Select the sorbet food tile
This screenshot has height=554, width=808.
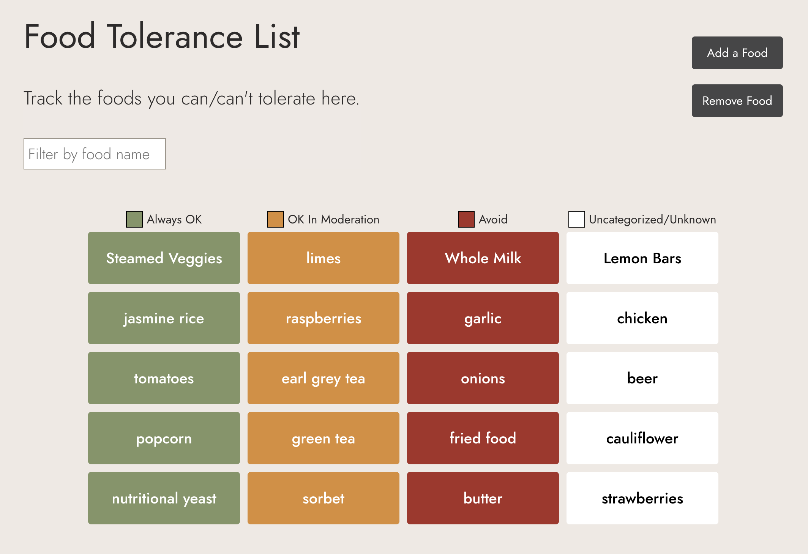pyautogui.click(x=324, y=498)
